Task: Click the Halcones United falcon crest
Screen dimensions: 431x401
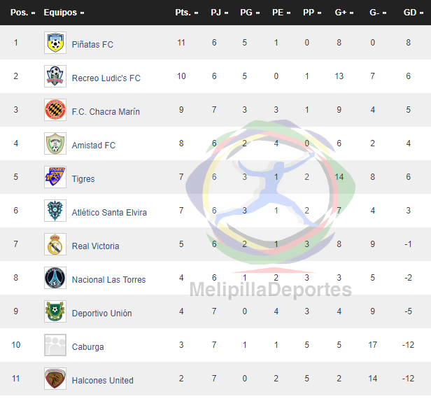Action: pyautogui.click(x=55, y=379)
